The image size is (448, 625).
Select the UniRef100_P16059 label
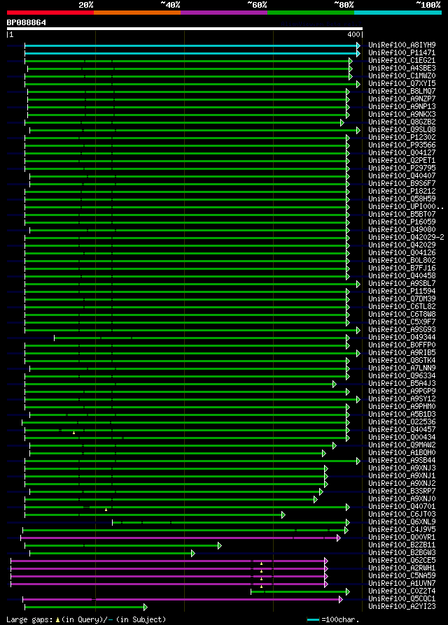click(402, 222)
